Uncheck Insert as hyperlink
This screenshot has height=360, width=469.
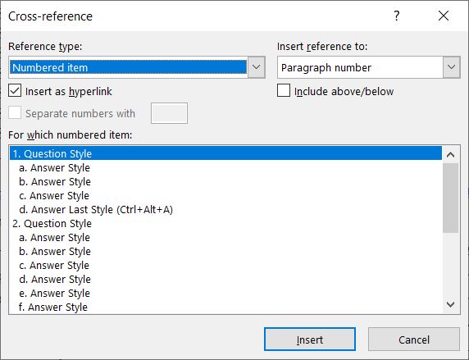(x=15, y=91)
